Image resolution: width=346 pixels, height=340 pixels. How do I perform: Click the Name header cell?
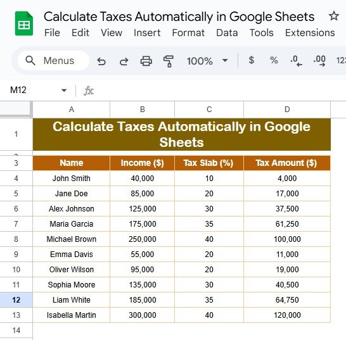click(71, 163)
